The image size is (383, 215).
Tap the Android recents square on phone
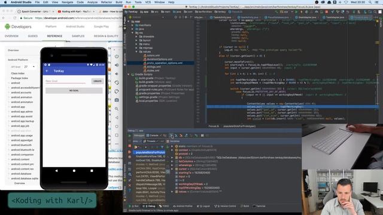point(92,171)
